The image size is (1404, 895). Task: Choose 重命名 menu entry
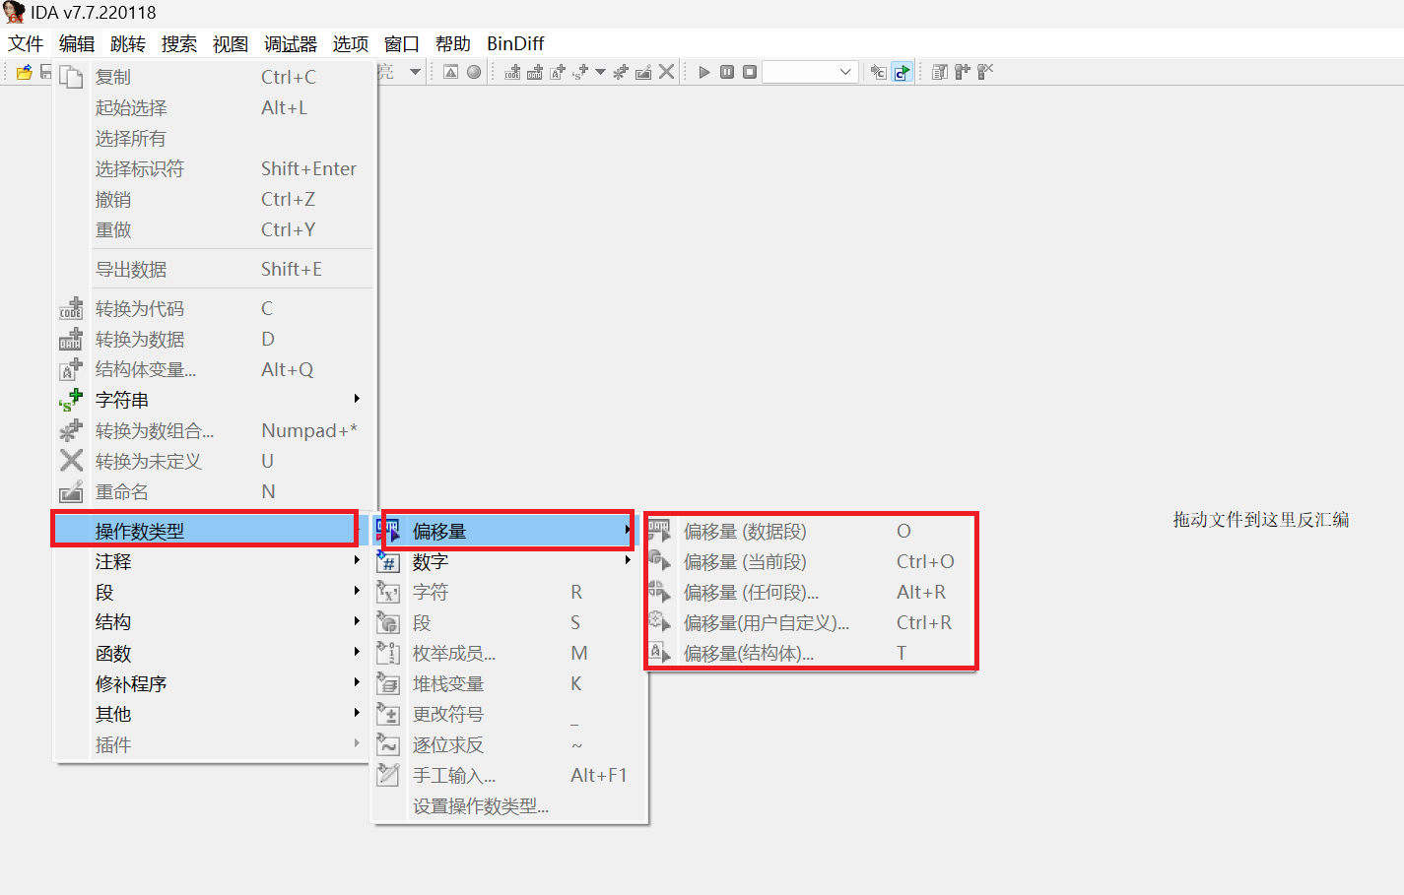(214, 491)
